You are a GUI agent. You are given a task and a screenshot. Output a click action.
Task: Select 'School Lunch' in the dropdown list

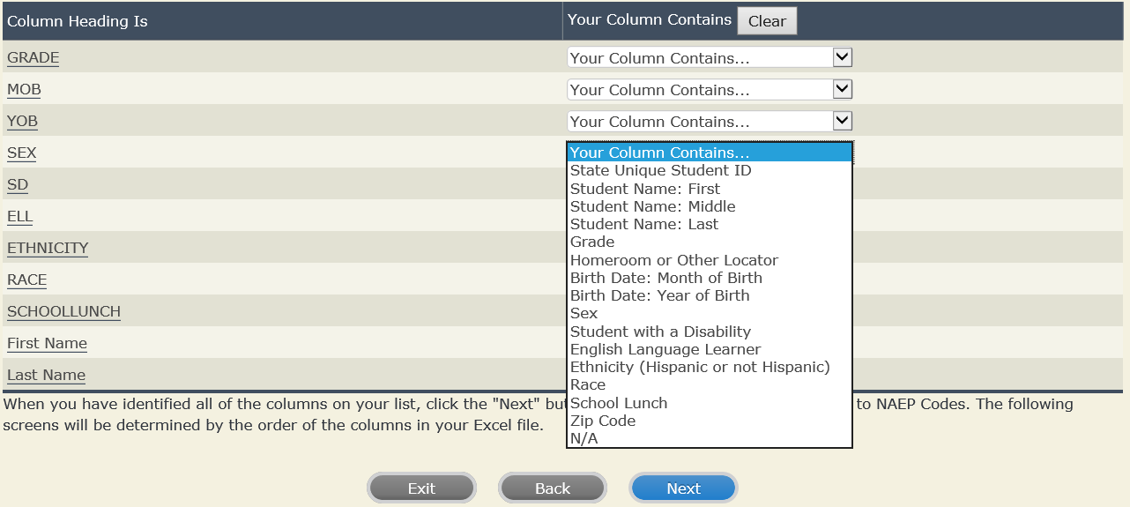tap(618, 403)
